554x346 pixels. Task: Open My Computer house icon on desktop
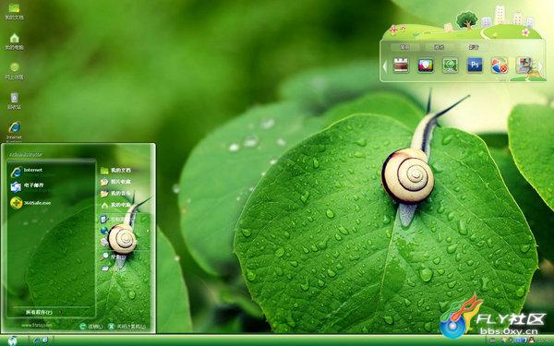14,42
